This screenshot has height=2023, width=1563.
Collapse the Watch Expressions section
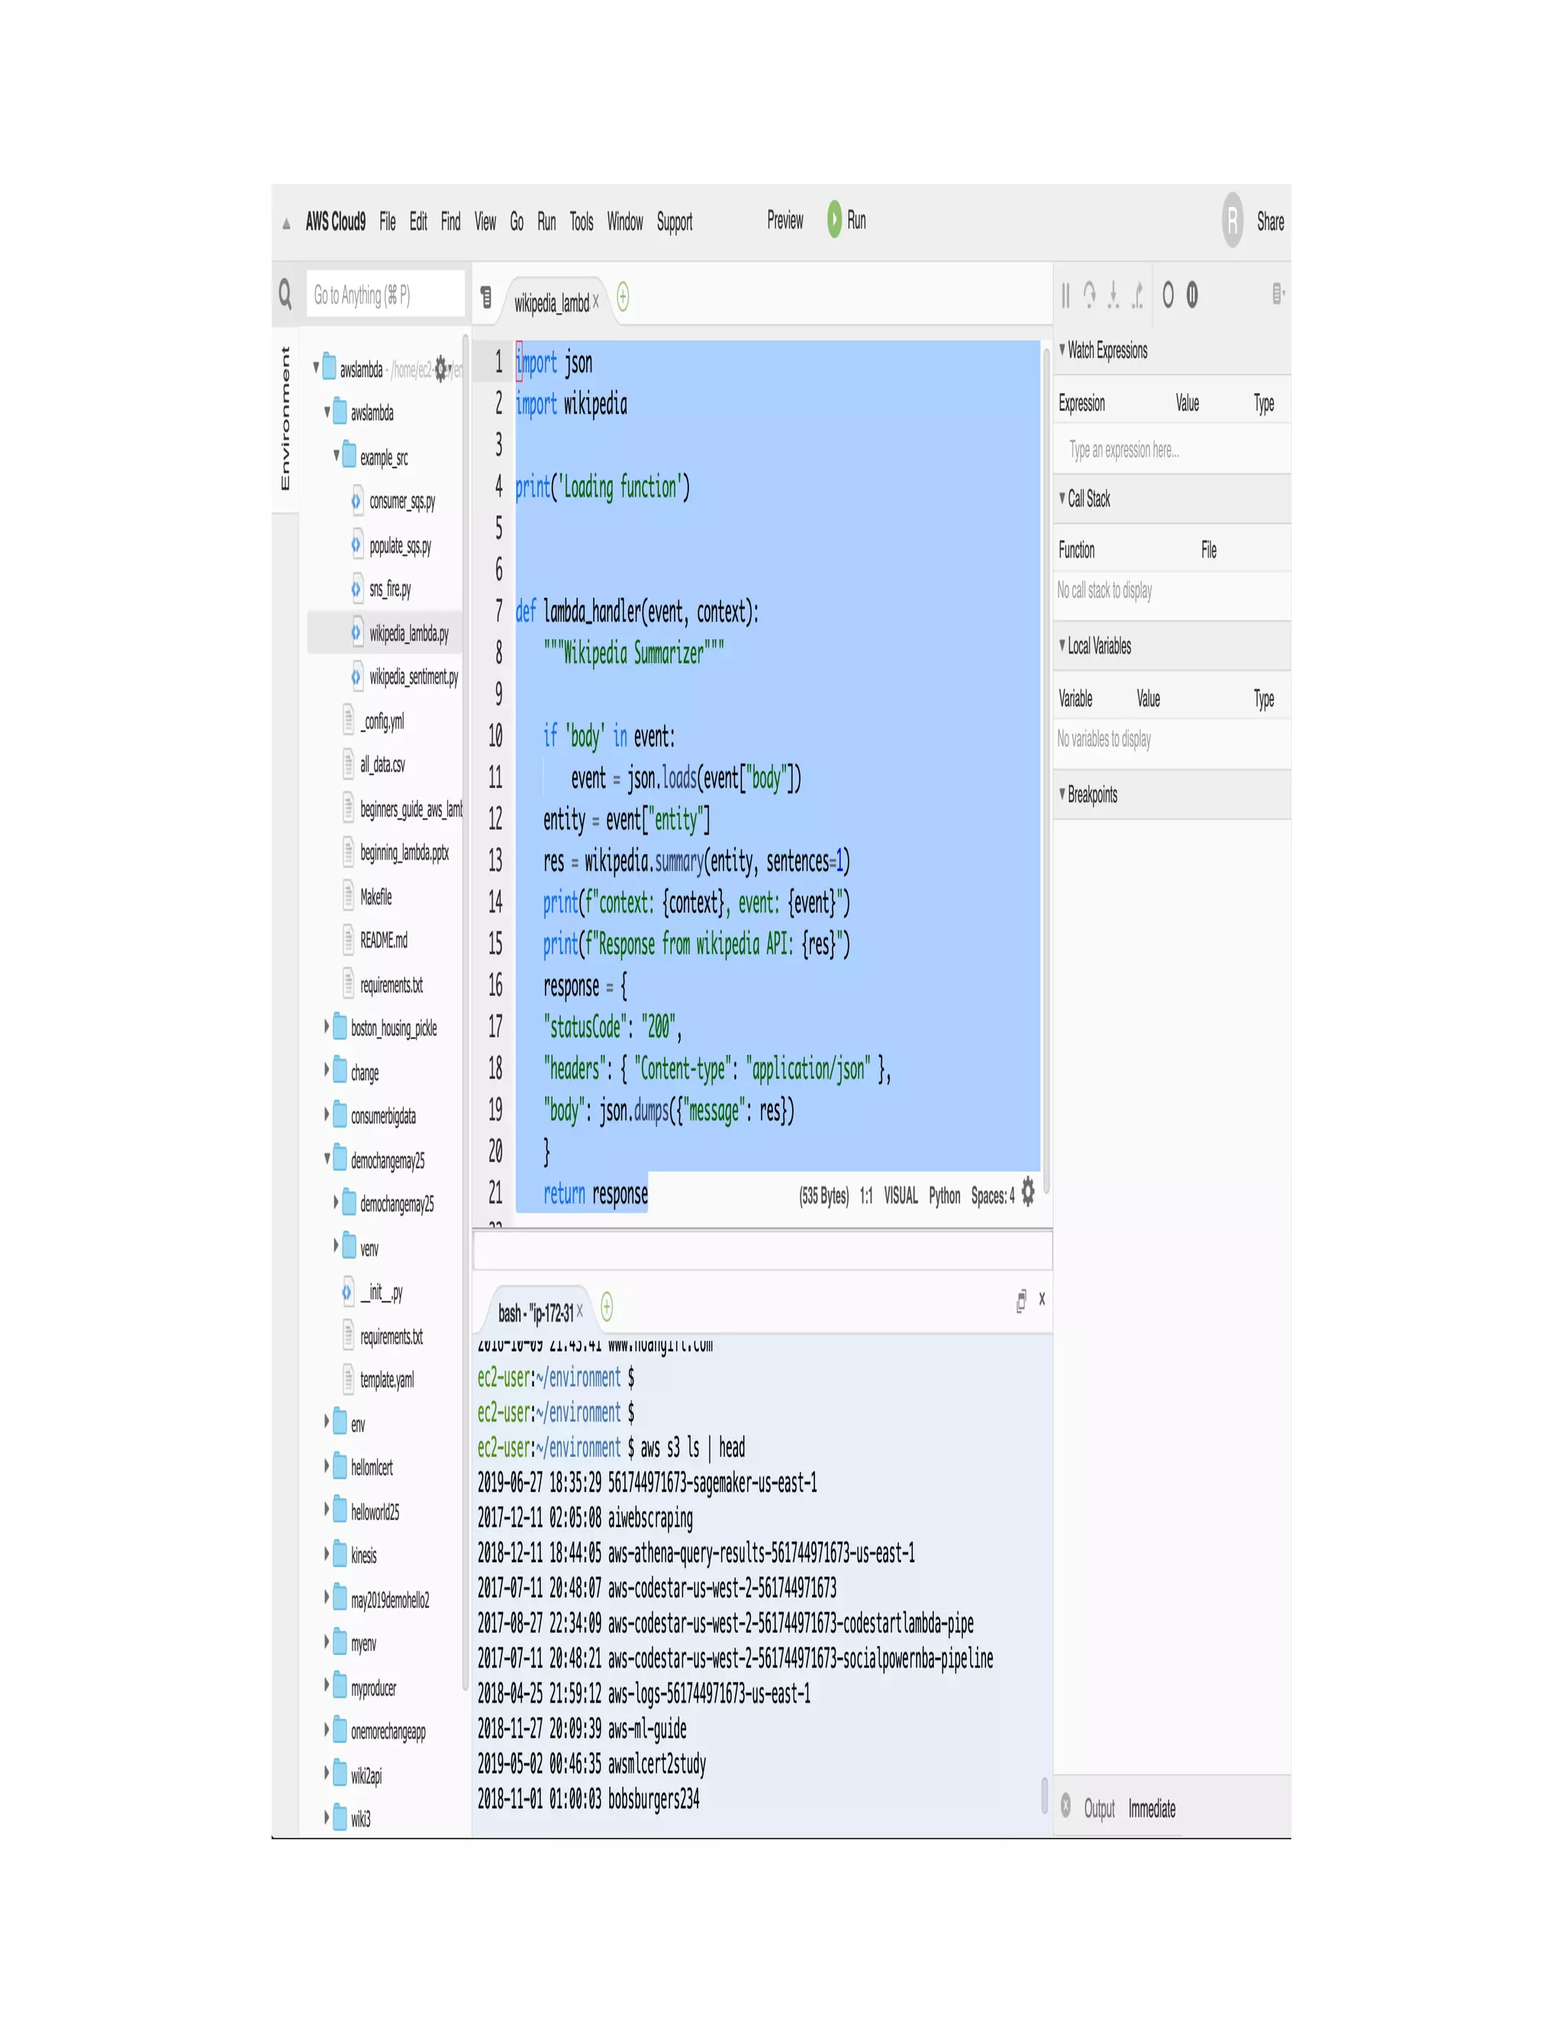tap(1062, 349)
